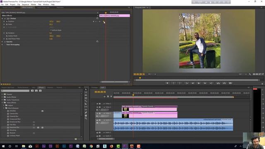Expand Presets folder in Effects panel
This screenshot has width=265, height=149.
coord(2,94)
